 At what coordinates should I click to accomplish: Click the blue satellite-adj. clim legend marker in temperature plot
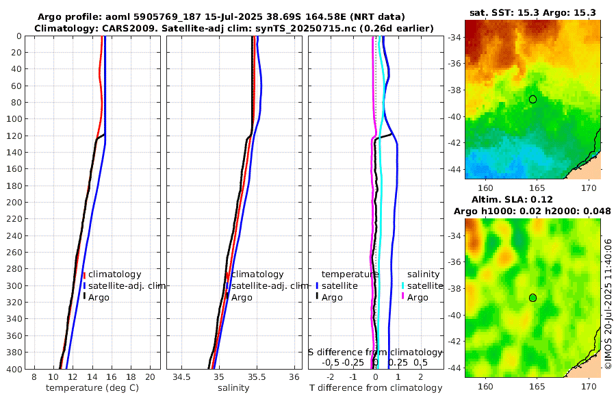click(x=84, y=285)
